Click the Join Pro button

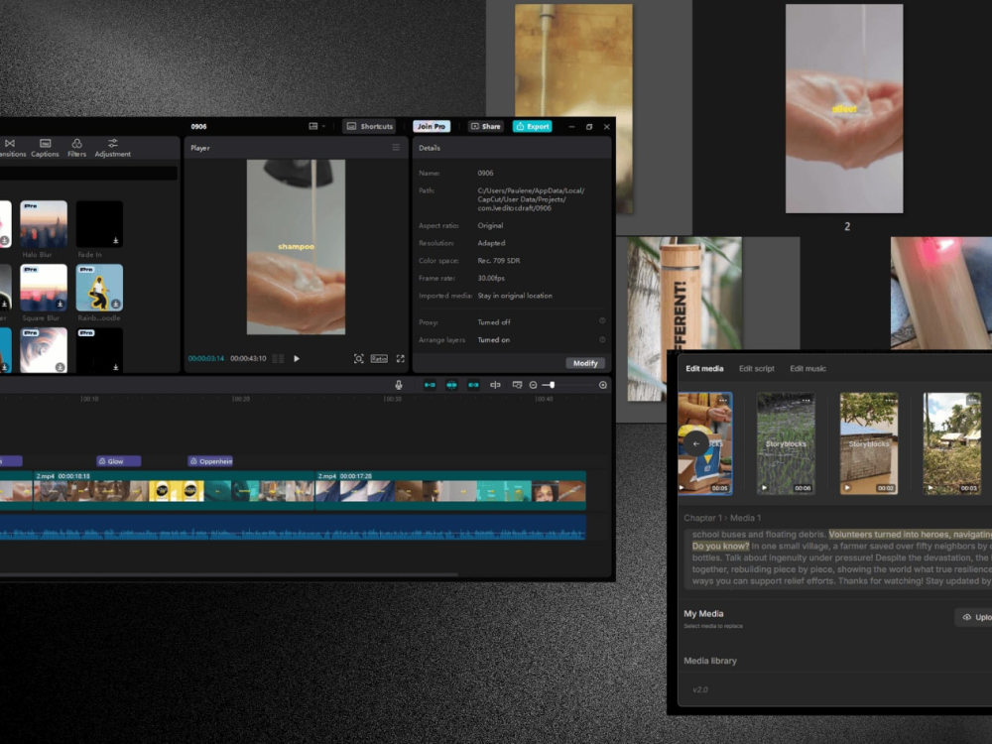pos(432,127)
